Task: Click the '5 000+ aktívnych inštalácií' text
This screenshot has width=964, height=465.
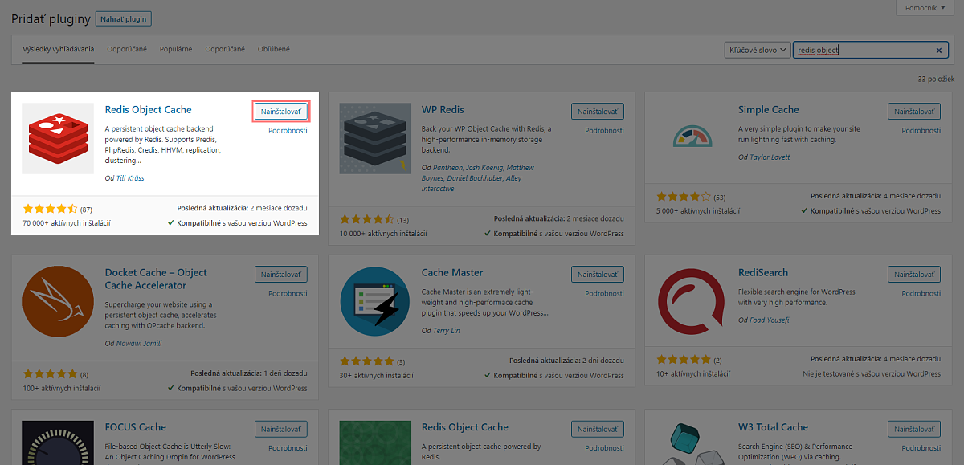Action: point(698,211)
